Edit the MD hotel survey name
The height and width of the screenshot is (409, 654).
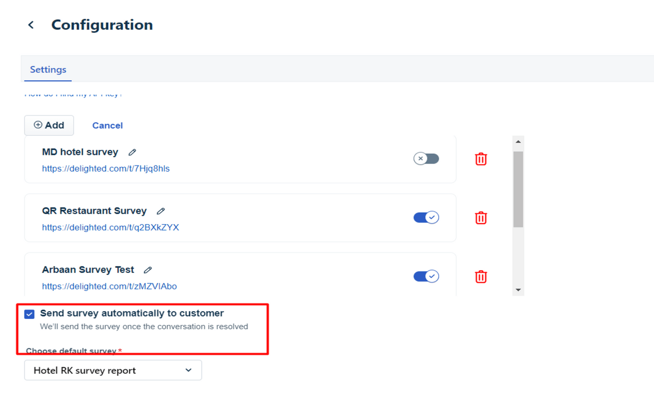coord(132,152)
